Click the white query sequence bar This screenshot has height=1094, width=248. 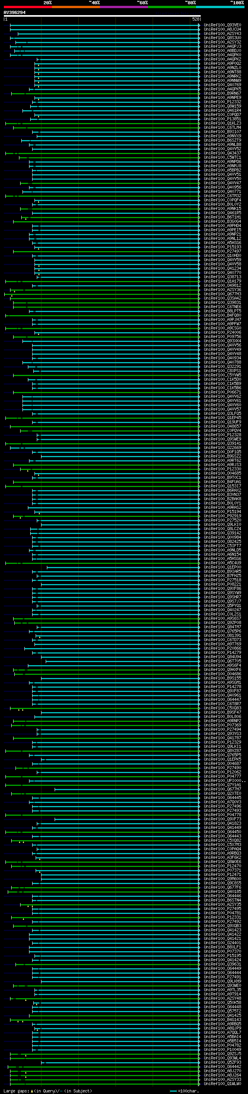(x=102, y=16)
